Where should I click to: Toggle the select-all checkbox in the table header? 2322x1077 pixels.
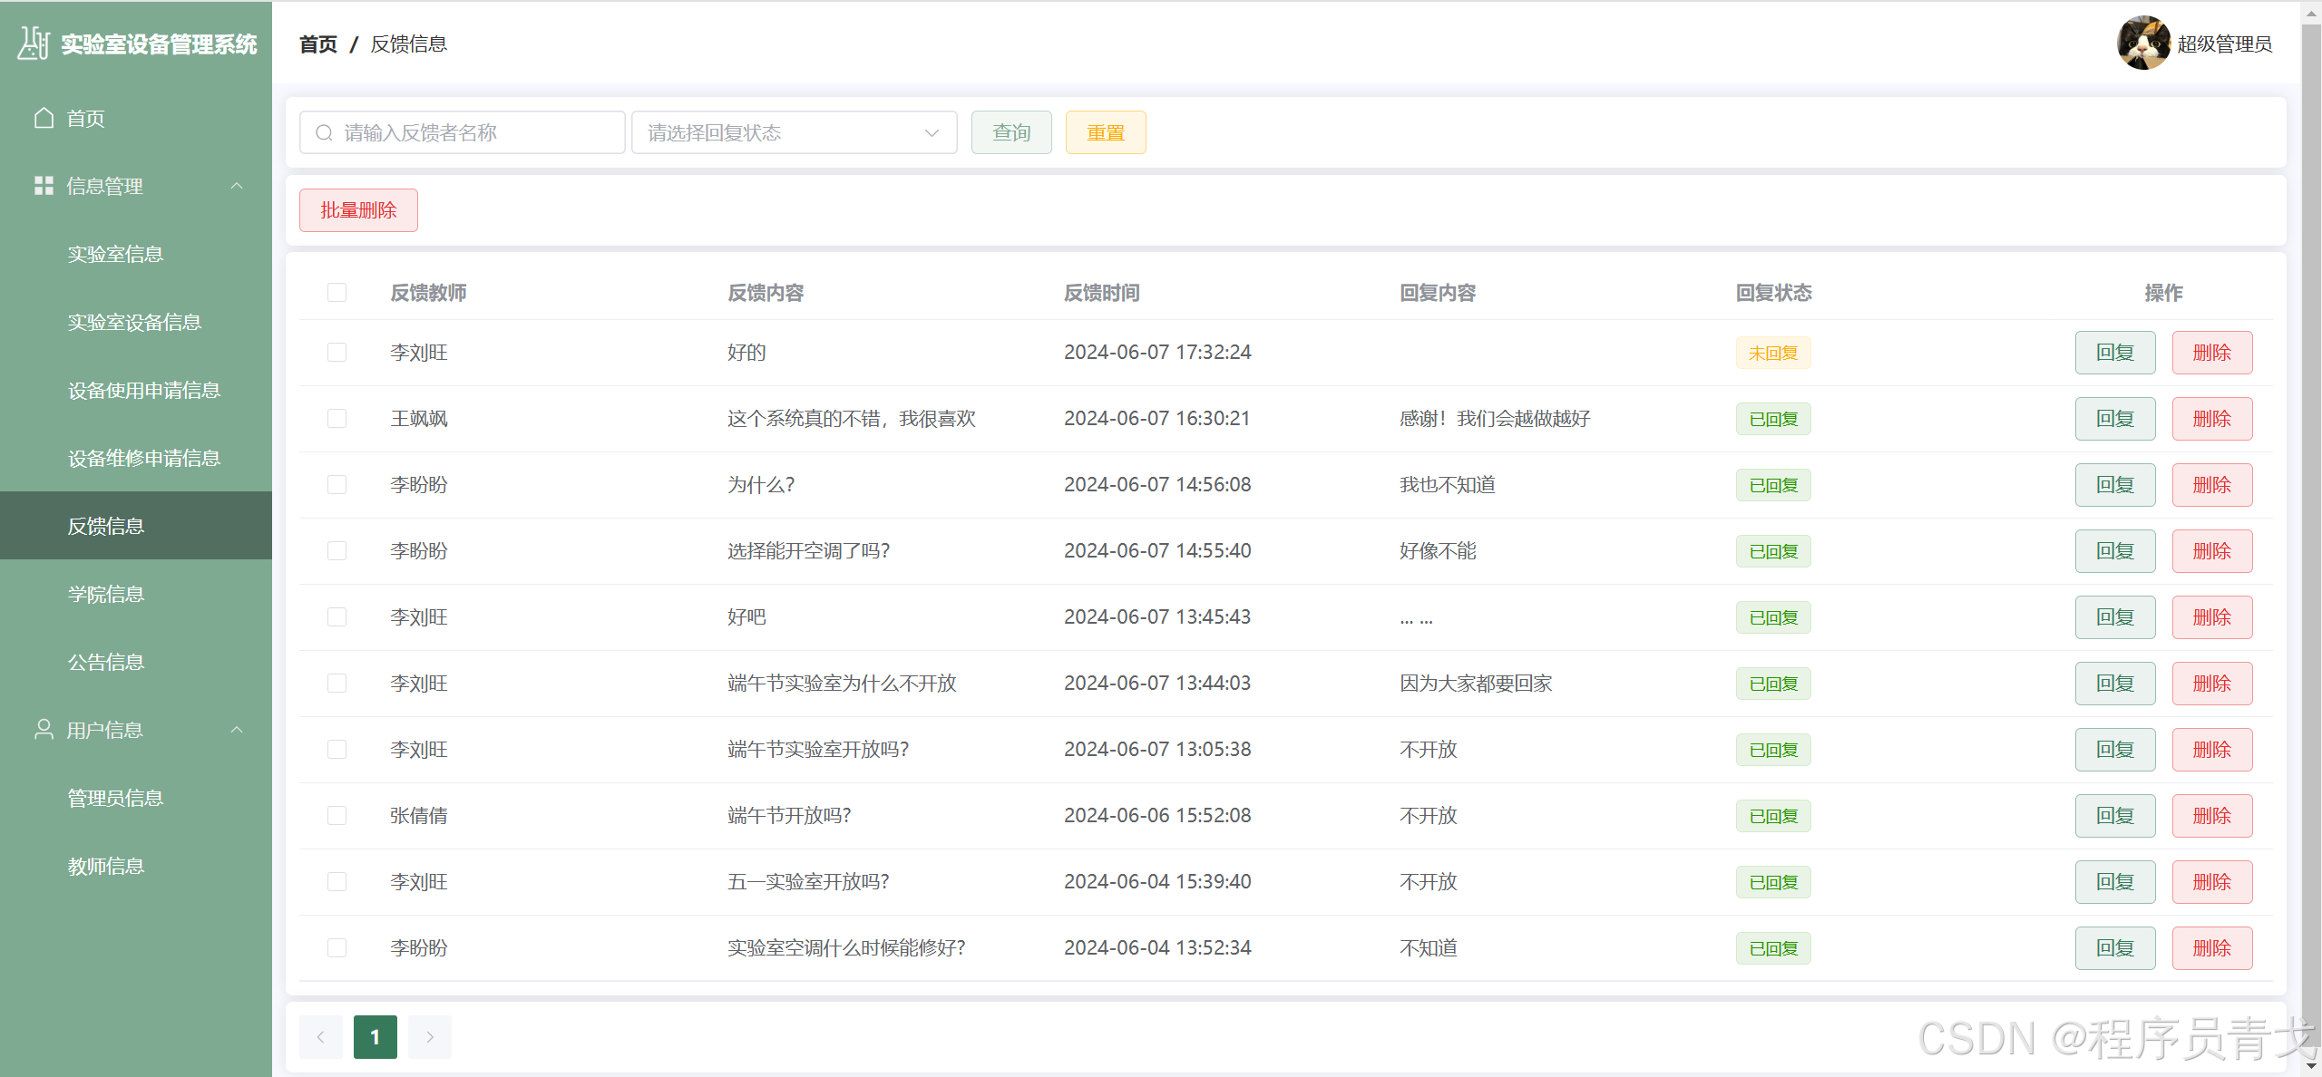(x=337, y=292)
